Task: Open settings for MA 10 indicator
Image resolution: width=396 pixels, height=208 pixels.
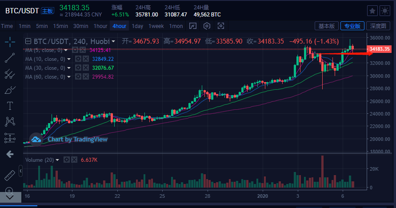Action: 78,59
